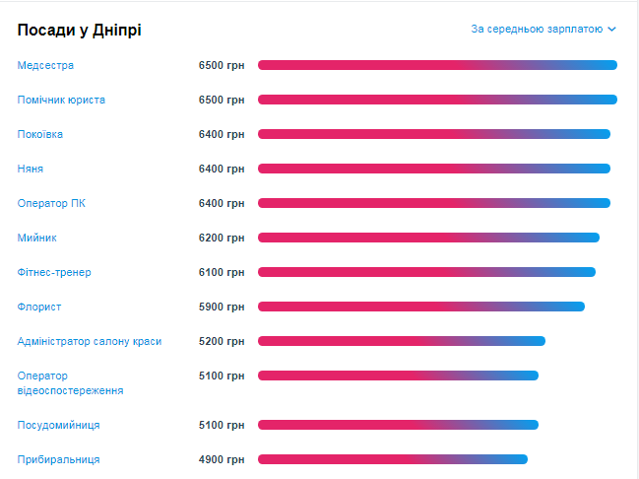Open the Посудомийниця position link
The height and width of the screenshot is (479, 639).
point(58,425)
